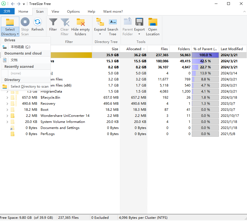Click the Collapse ribbon chevron arrow

244,12
